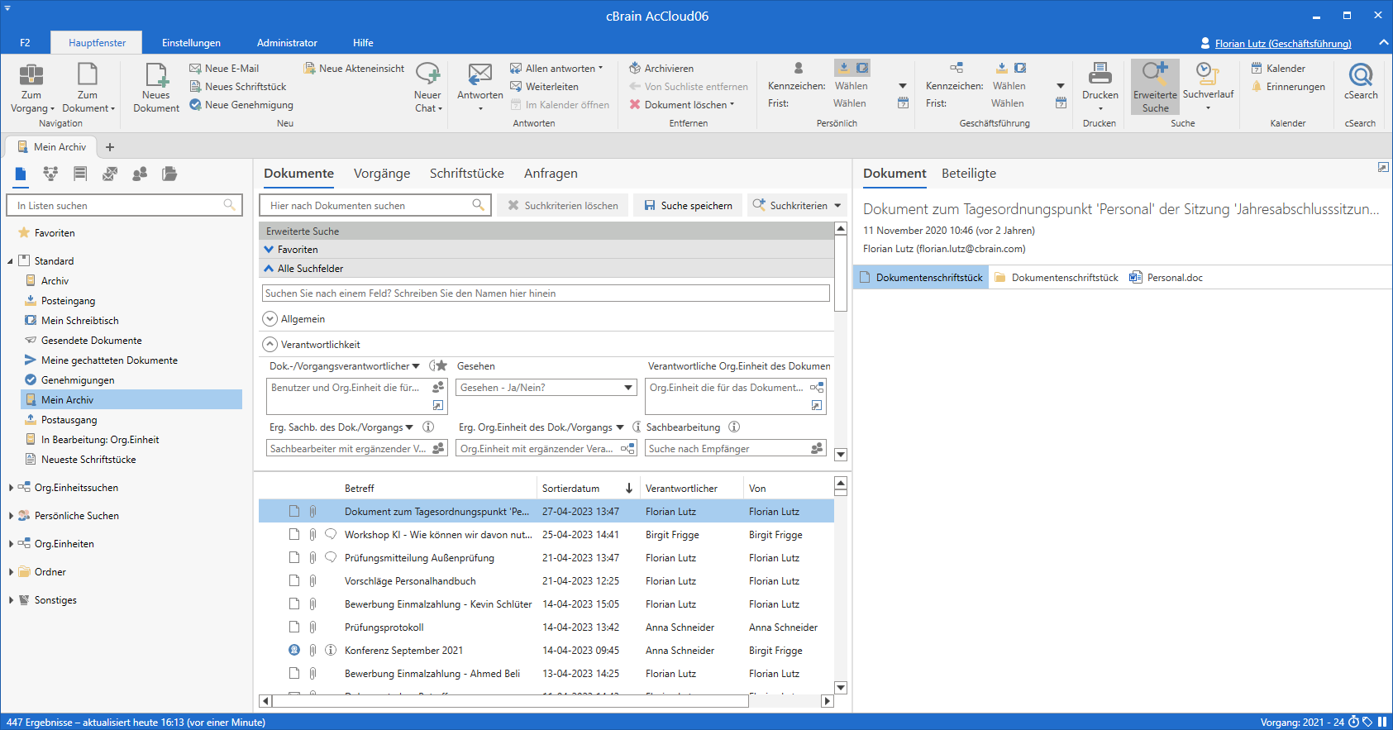Open a Neue Akteneinsicht
The image size is (1393, 730).
point(354,69)
